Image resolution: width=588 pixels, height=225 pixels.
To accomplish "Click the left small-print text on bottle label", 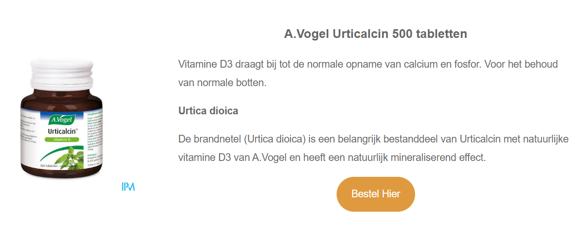I will pos(28,133).
